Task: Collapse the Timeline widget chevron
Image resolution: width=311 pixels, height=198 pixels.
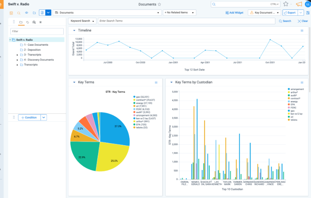Action: tap(74, 31)
